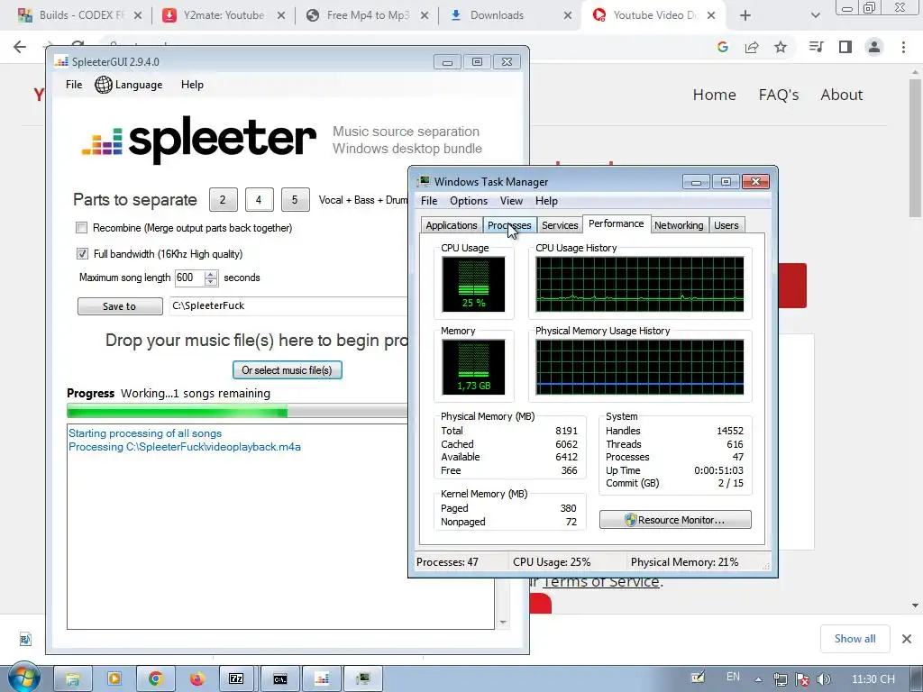Click the Terms of Service link

pos(600,582)
